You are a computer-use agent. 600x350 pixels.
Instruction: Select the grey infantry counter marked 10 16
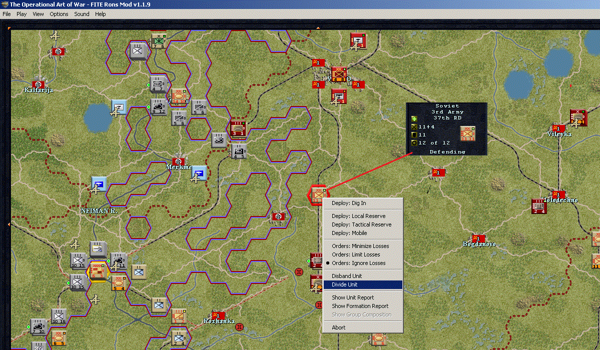point(59,316)
